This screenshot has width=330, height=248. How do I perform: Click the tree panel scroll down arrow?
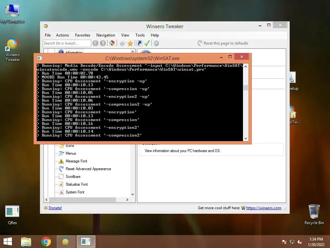[x=132, y=194]
